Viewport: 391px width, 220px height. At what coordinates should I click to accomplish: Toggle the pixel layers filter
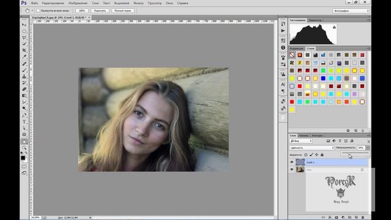pyautogui.click(x=328, y=141)
